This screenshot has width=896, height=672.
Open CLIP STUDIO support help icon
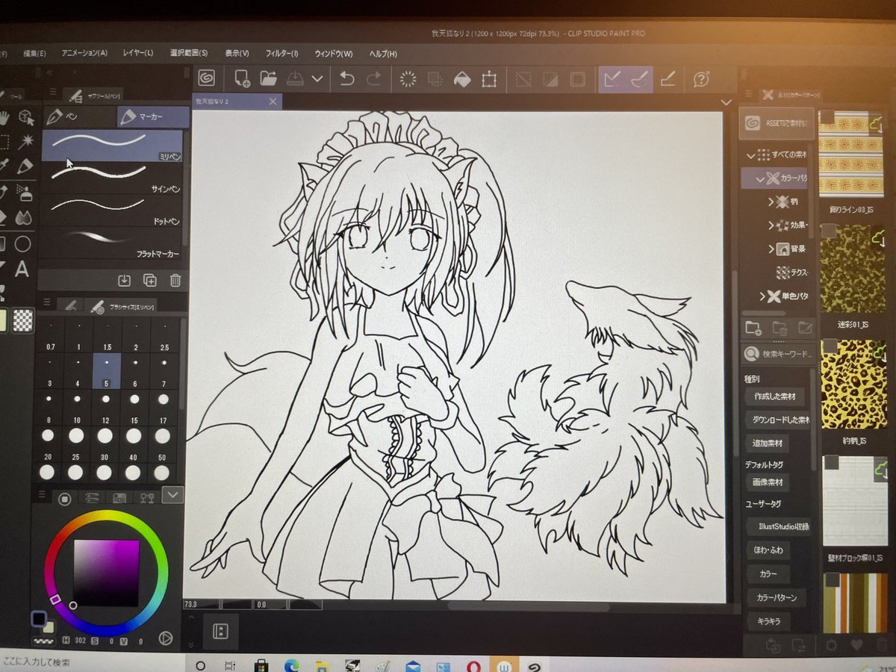click(701, 79)
